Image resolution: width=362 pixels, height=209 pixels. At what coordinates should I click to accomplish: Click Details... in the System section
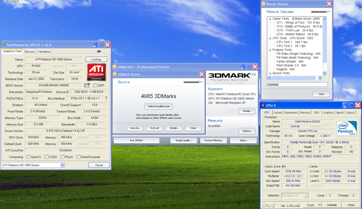(x=247, y=111)
